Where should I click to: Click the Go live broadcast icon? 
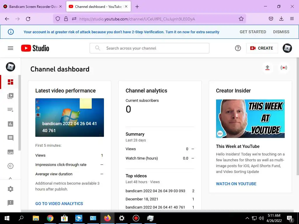click(x=284, y=68)
